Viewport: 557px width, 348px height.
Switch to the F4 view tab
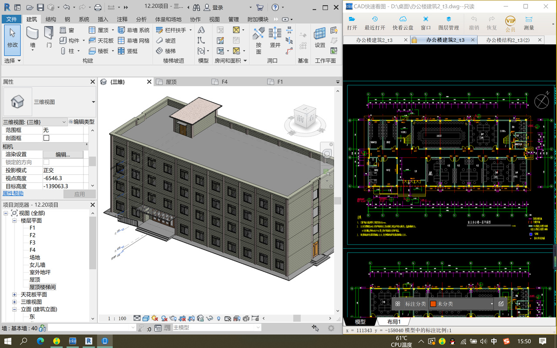[x=225, y=82]
